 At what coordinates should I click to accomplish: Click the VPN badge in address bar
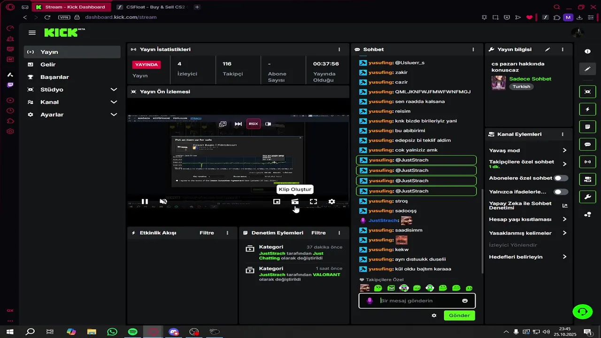(x=64, y=17)
